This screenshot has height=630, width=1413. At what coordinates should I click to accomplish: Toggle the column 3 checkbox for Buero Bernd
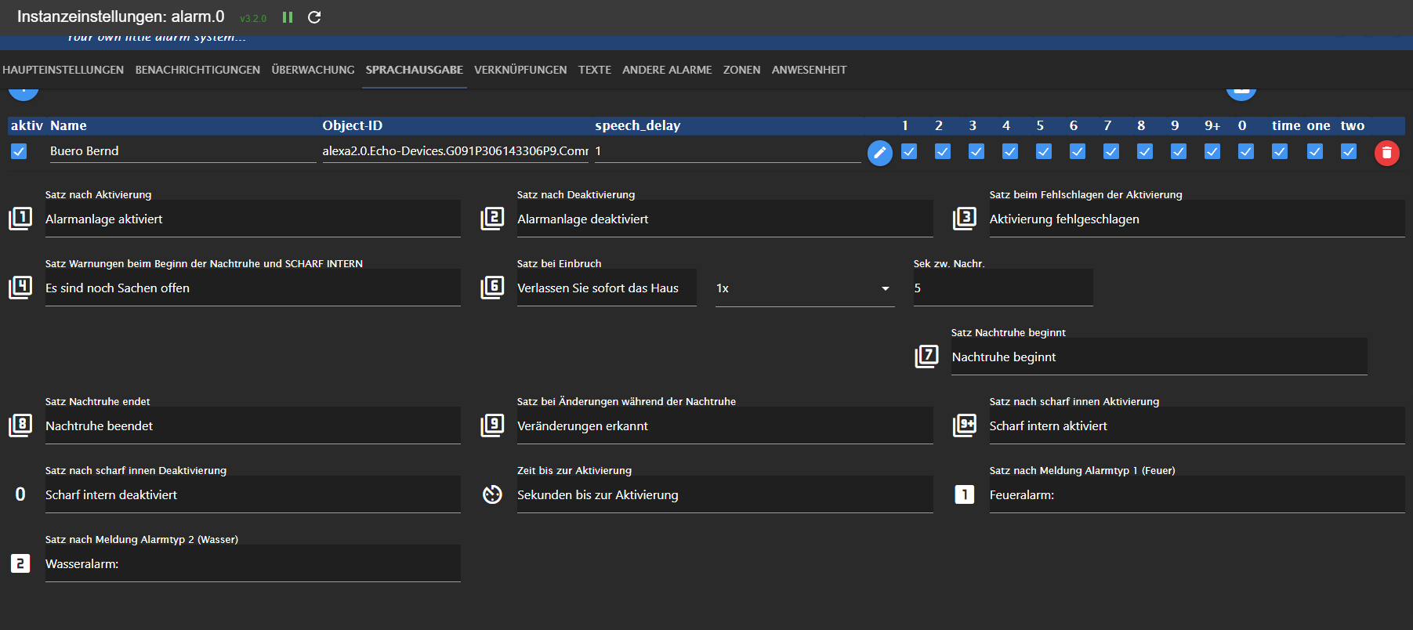976,151
